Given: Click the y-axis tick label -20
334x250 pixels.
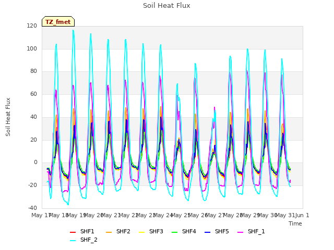Looking at the screenshot, I should [x=32, y=185].
